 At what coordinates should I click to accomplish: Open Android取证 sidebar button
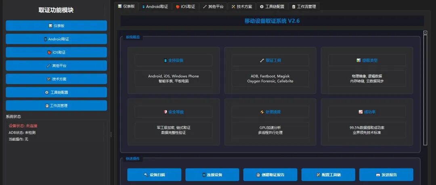pos(56,39)
